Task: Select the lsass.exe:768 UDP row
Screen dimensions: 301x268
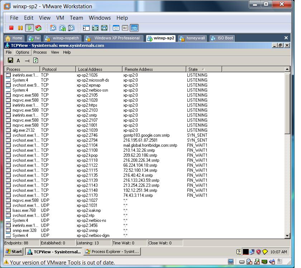Action: pyautogui.click(x=144, y=210)
